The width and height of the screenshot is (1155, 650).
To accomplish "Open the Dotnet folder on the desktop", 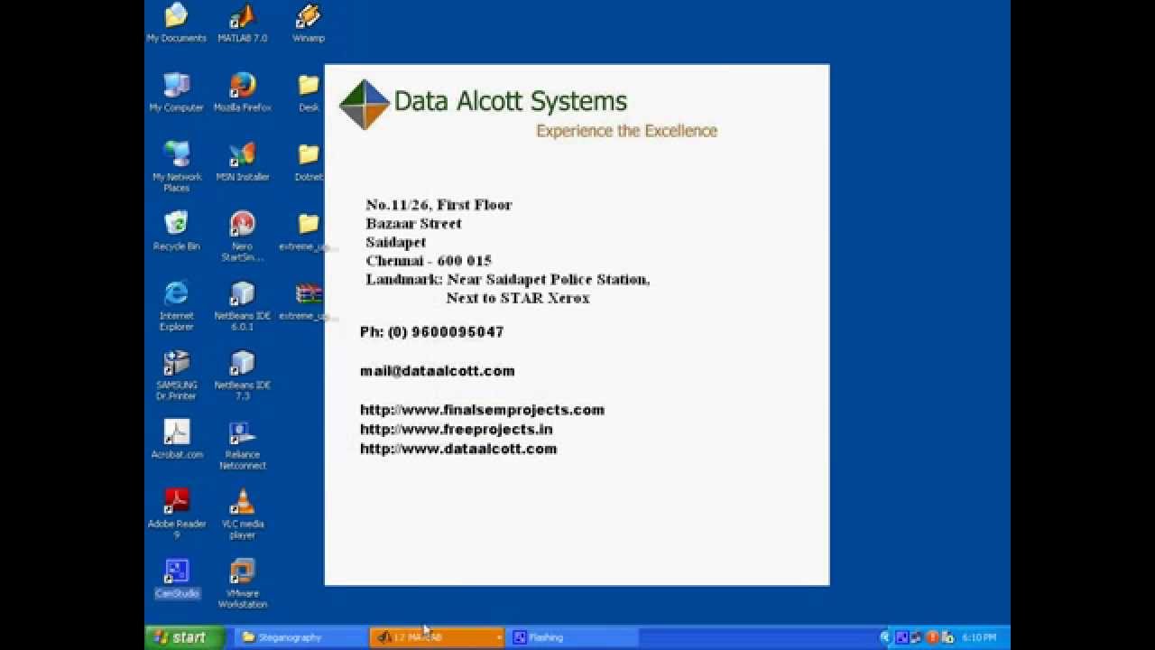I will coord(309,156).
